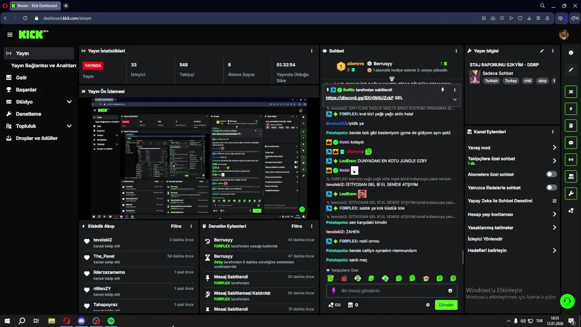This screenshot has width=581, height=327.
Task: Open the profile avatar menu
Action: coord(563,35)
